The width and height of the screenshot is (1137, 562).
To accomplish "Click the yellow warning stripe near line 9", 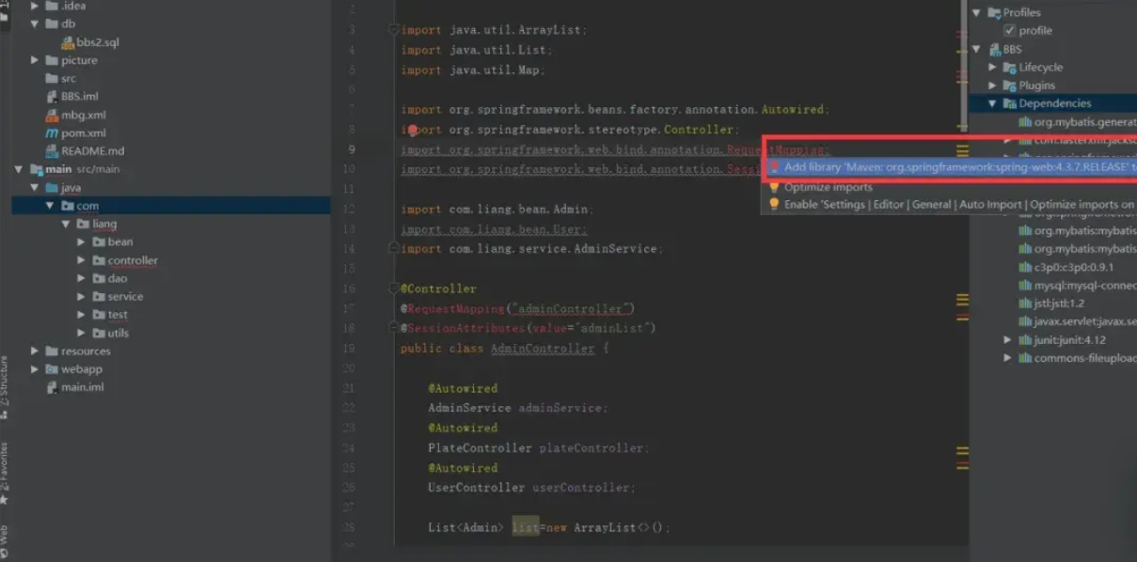I will (962, 149).
